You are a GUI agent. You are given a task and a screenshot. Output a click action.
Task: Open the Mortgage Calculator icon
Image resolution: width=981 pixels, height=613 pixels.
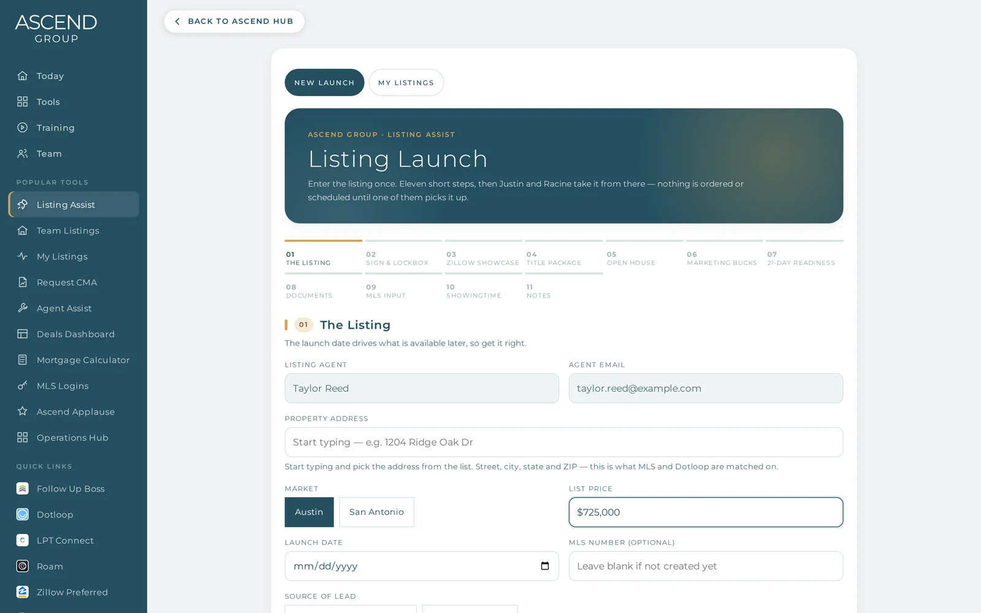(23, 360)
